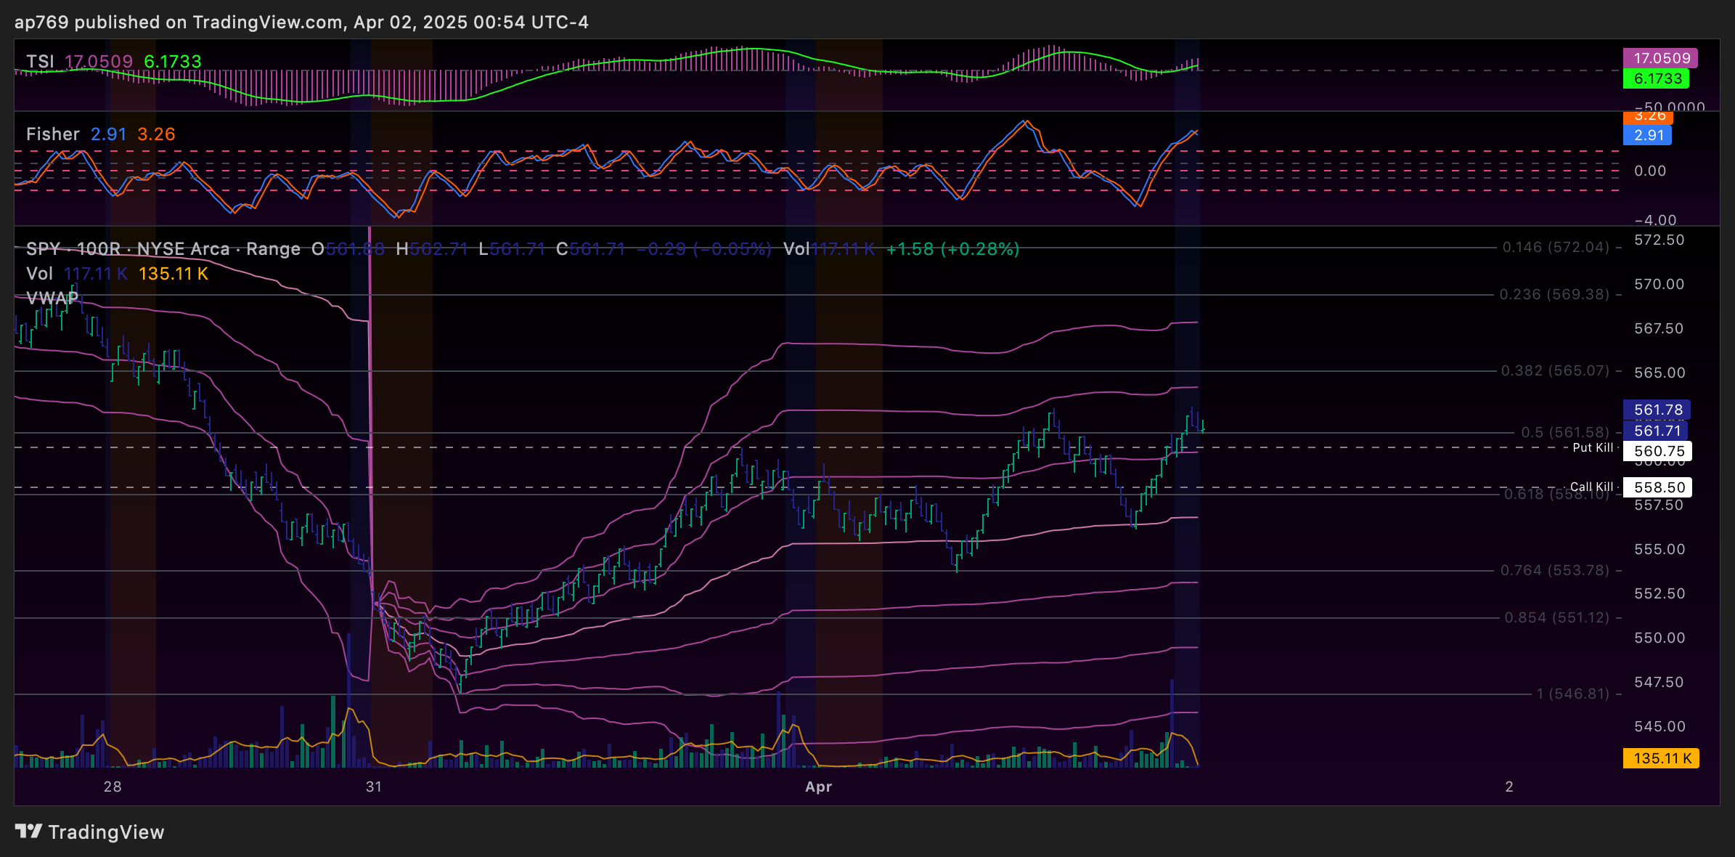Image resolution: width=1735 pixels, height=857 pixels.
Task: Click the 561.78 price tag on axis
Action: [x=1657, y=410]
